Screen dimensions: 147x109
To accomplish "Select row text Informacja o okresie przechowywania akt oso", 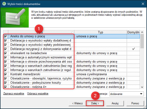I will coord(41,62).
